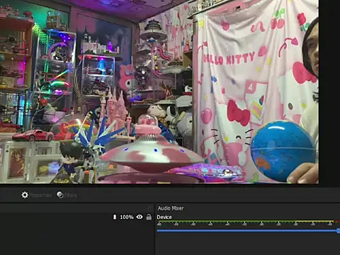
Task: Toggle the source lock padlock
Action: pyautogui.click(x=149, y=217)
